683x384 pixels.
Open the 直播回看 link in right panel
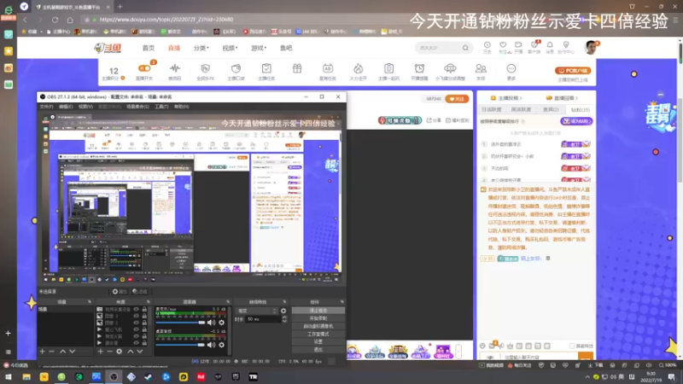click(x=562, y=98)
